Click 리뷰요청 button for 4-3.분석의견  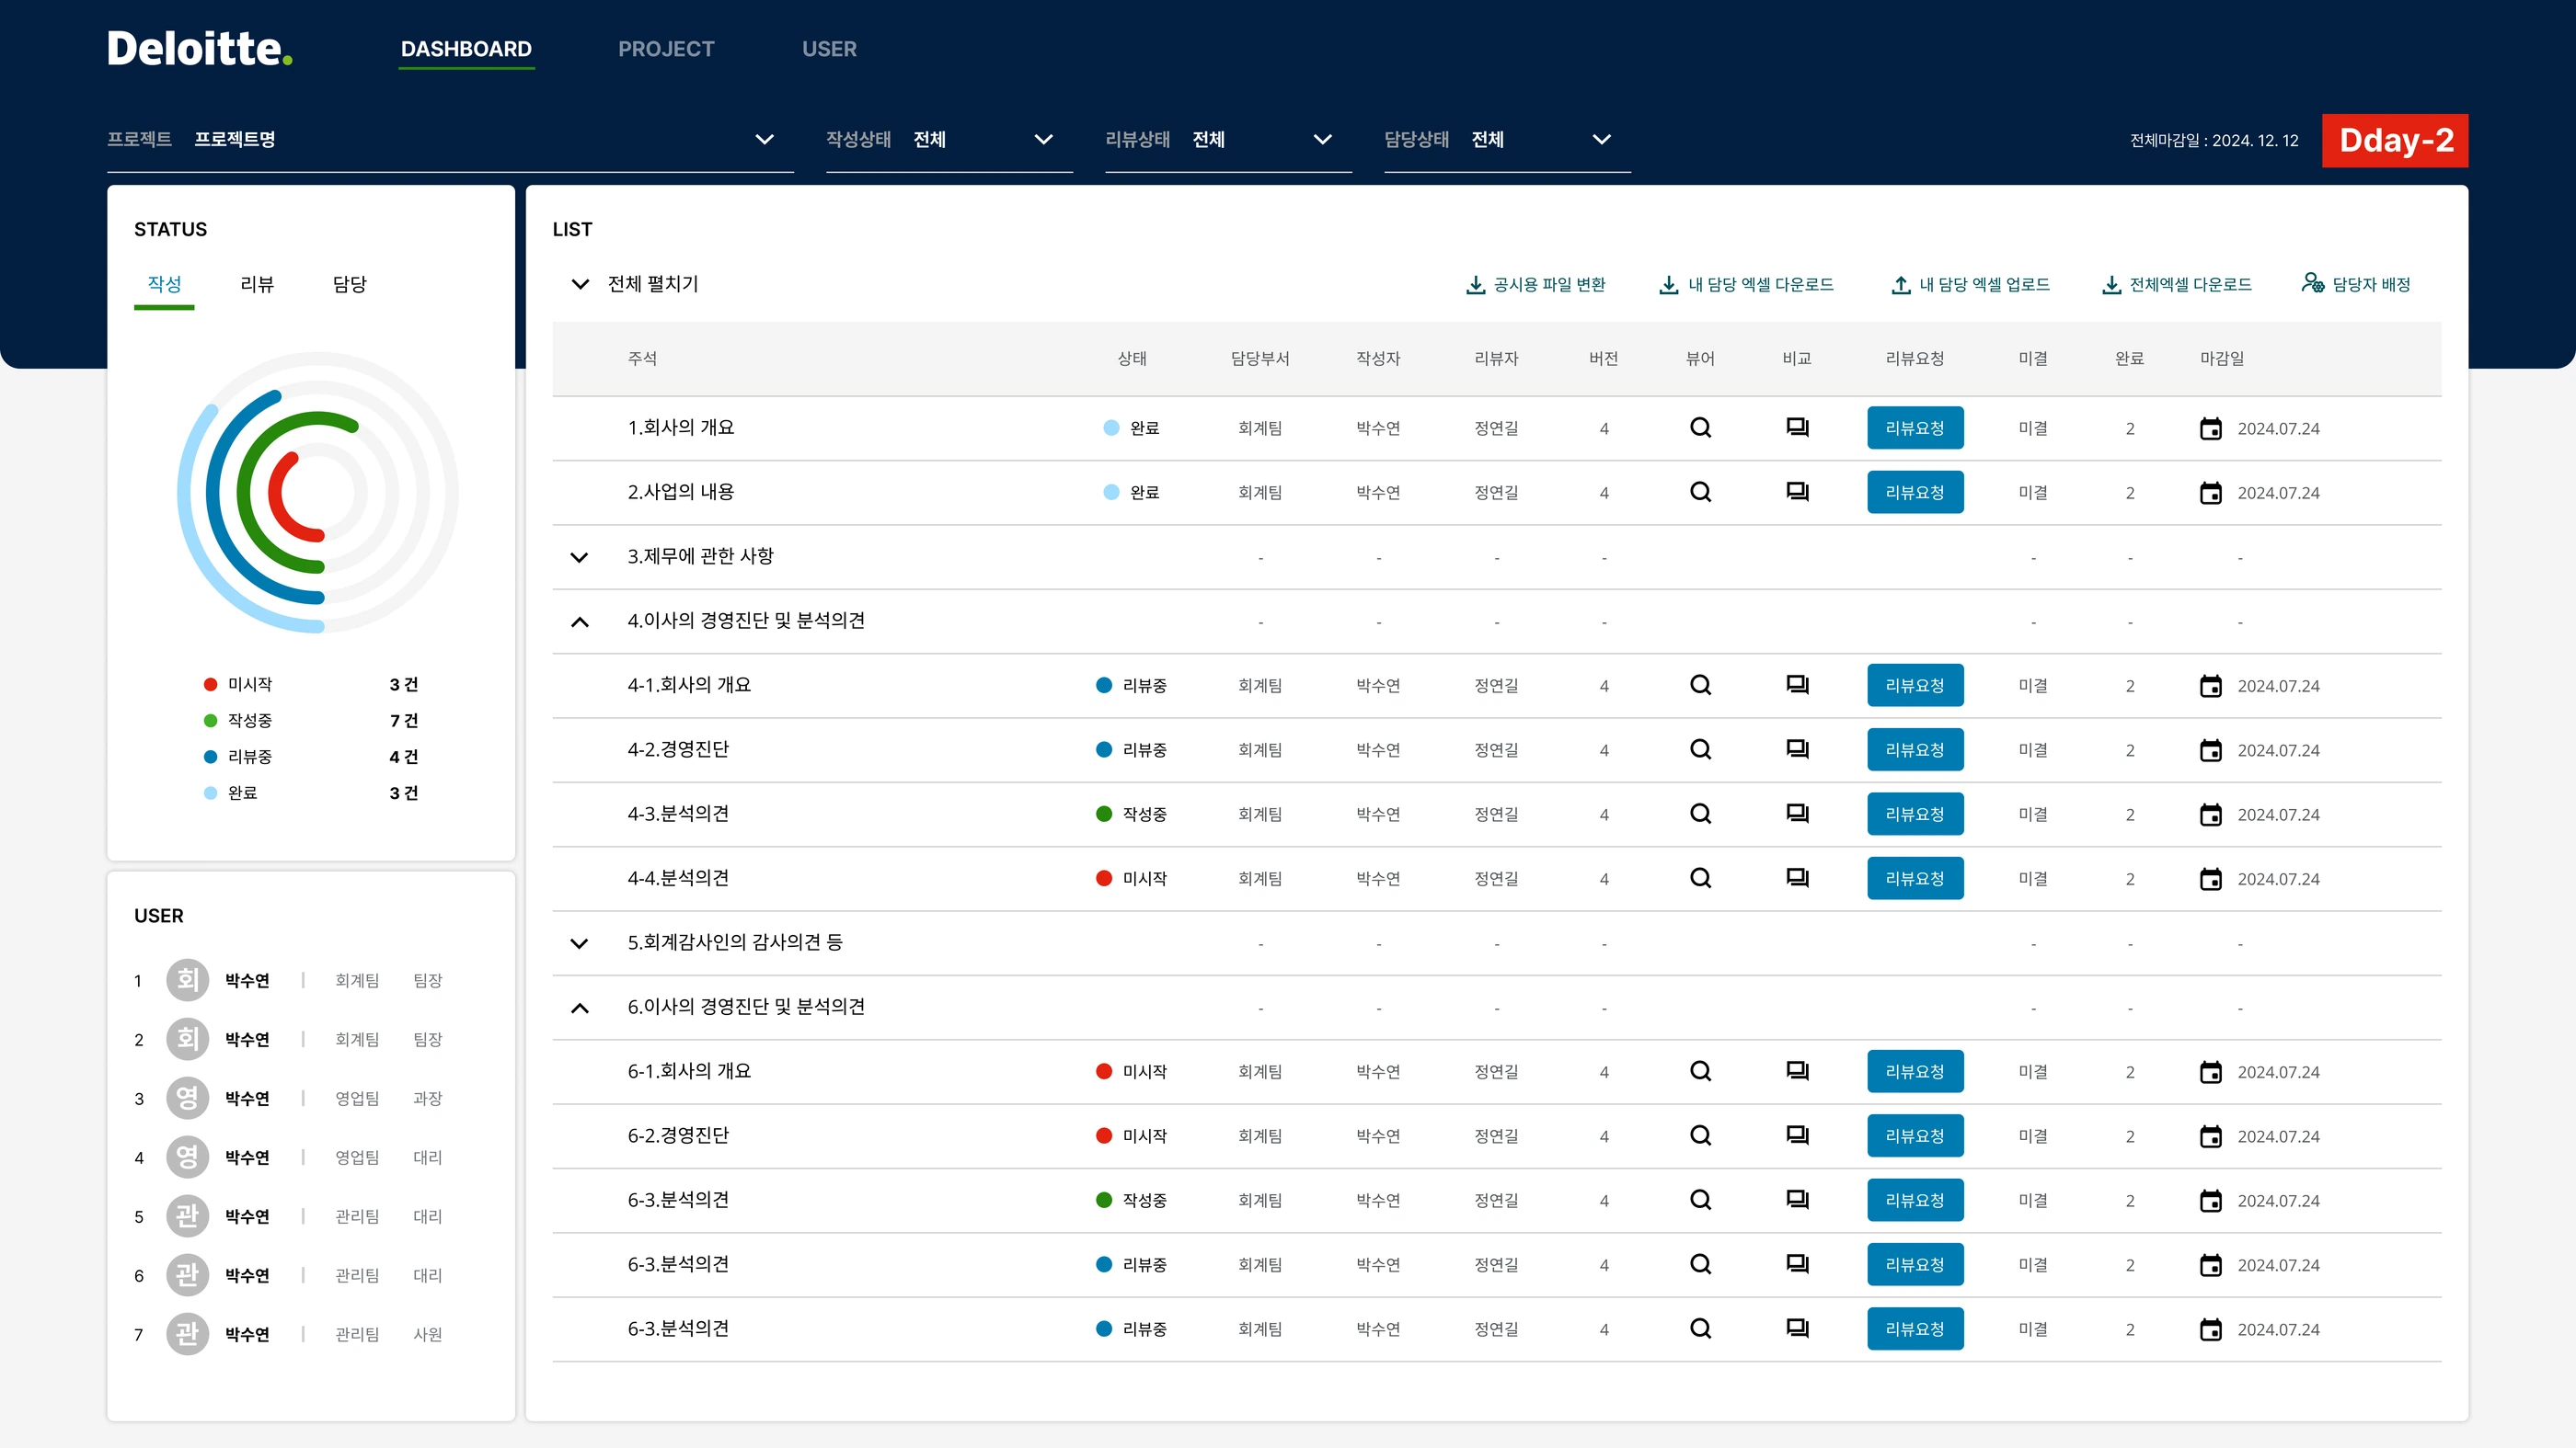pos(1915,814)
